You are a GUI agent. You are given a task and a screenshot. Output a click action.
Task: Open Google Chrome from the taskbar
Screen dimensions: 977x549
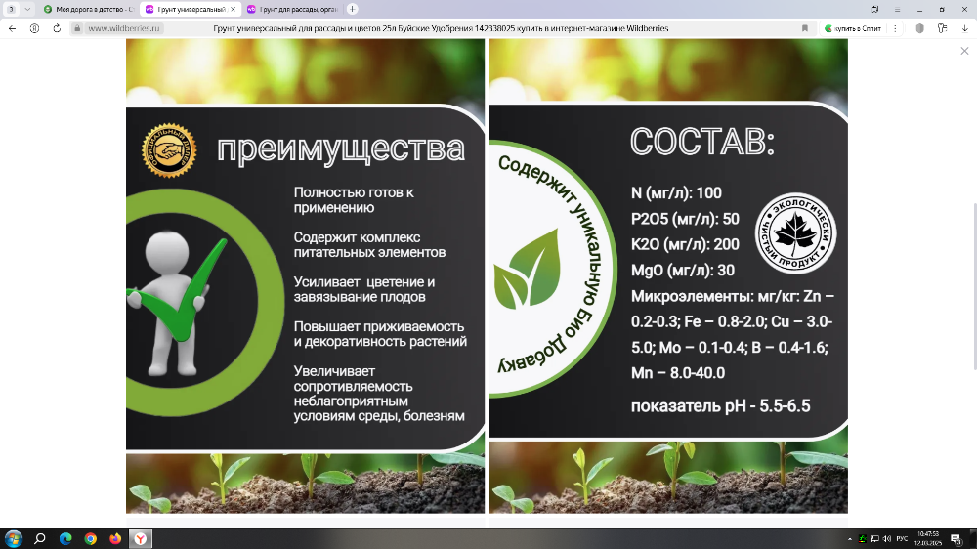[90, 538]
